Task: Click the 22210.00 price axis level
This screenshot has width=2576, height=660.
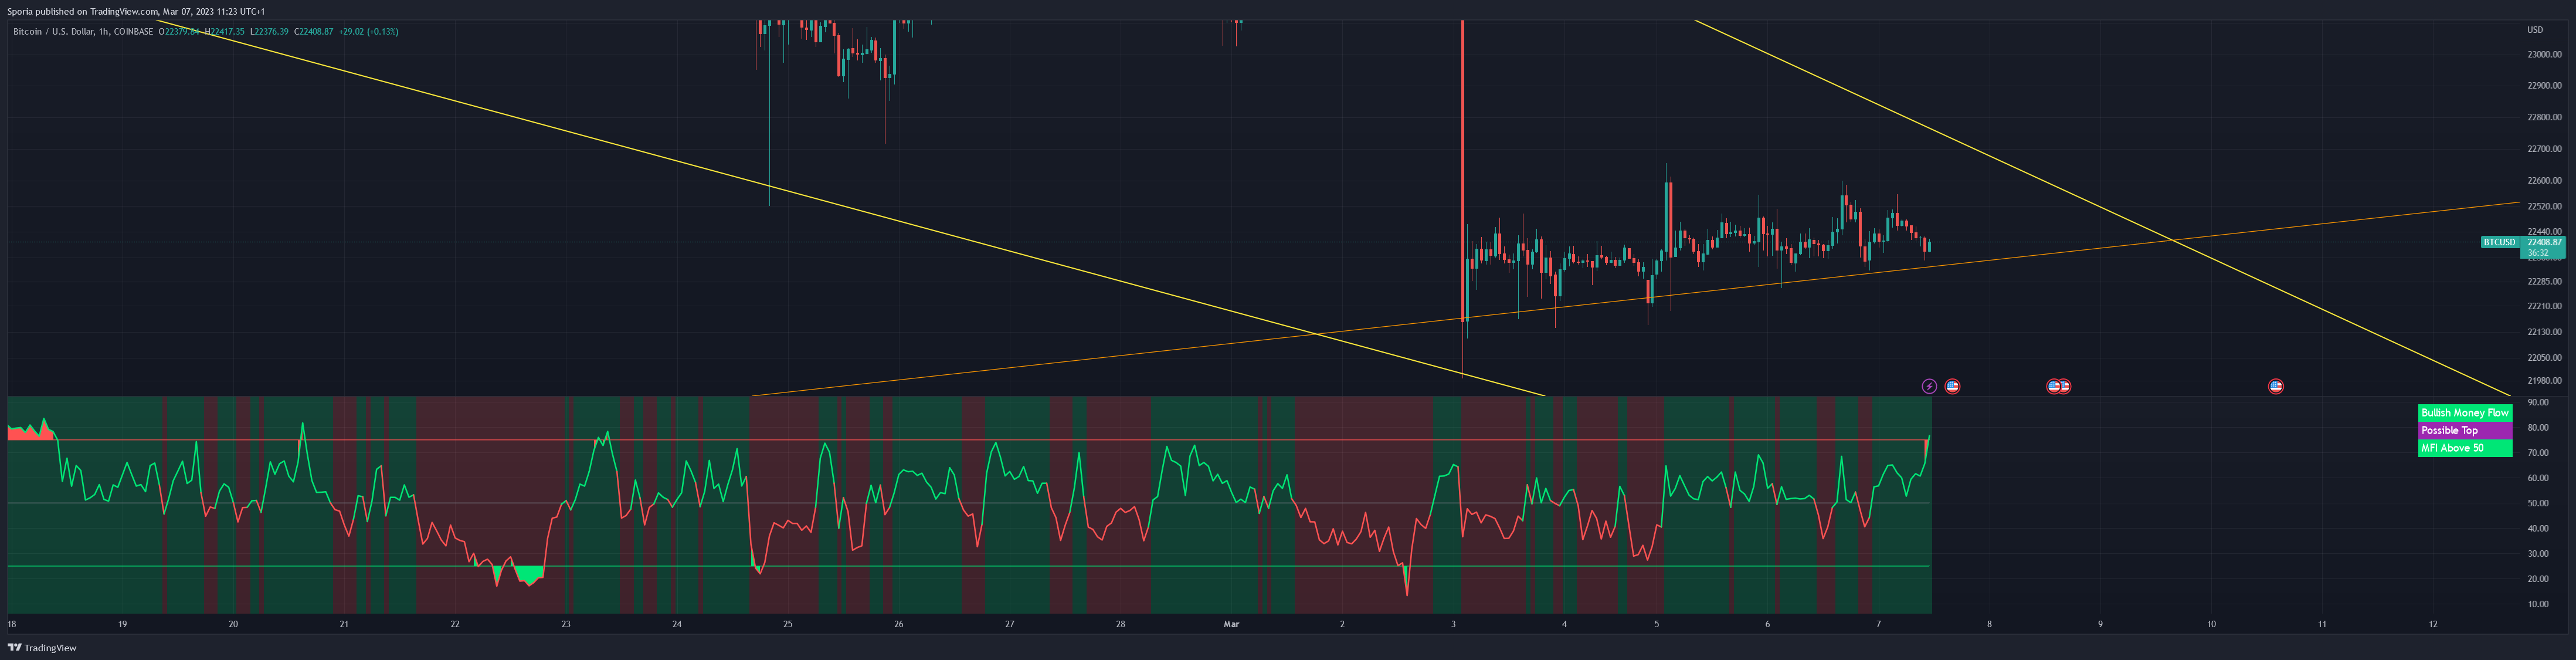Action: 2544,306
